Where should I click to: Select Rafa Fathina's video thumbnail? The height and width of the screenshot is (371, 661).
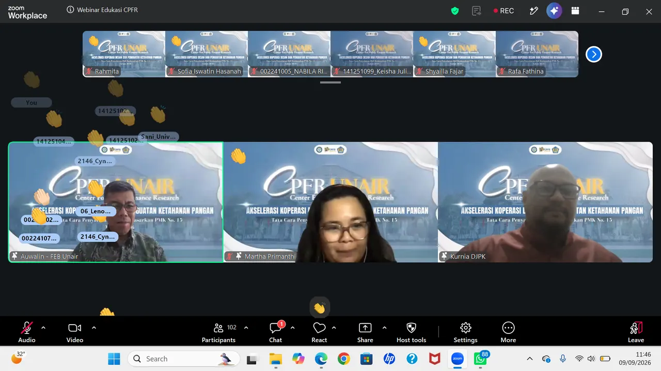click(x=537, y=54)
